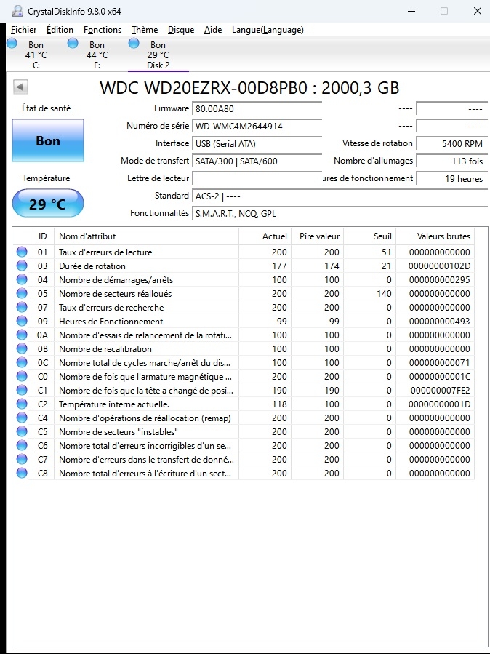The width and height of the screenshot is (490, 654).
Task: Open the Fichier menu
Action: coord(24,30)
